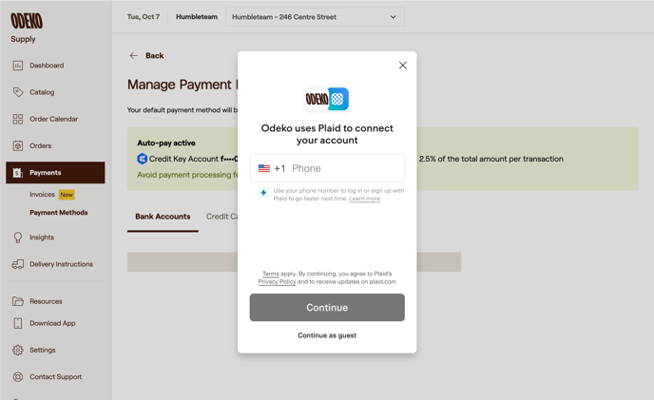Open Catalog via its tag icon
The image size is (654, 400).
tap(18, 92)
